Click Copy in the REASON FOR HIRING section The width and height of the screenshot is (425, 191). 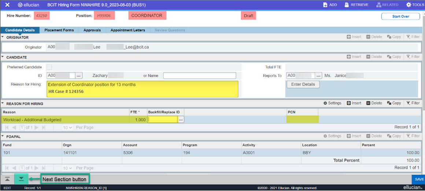pyautogui.click(x=394, y=103)
